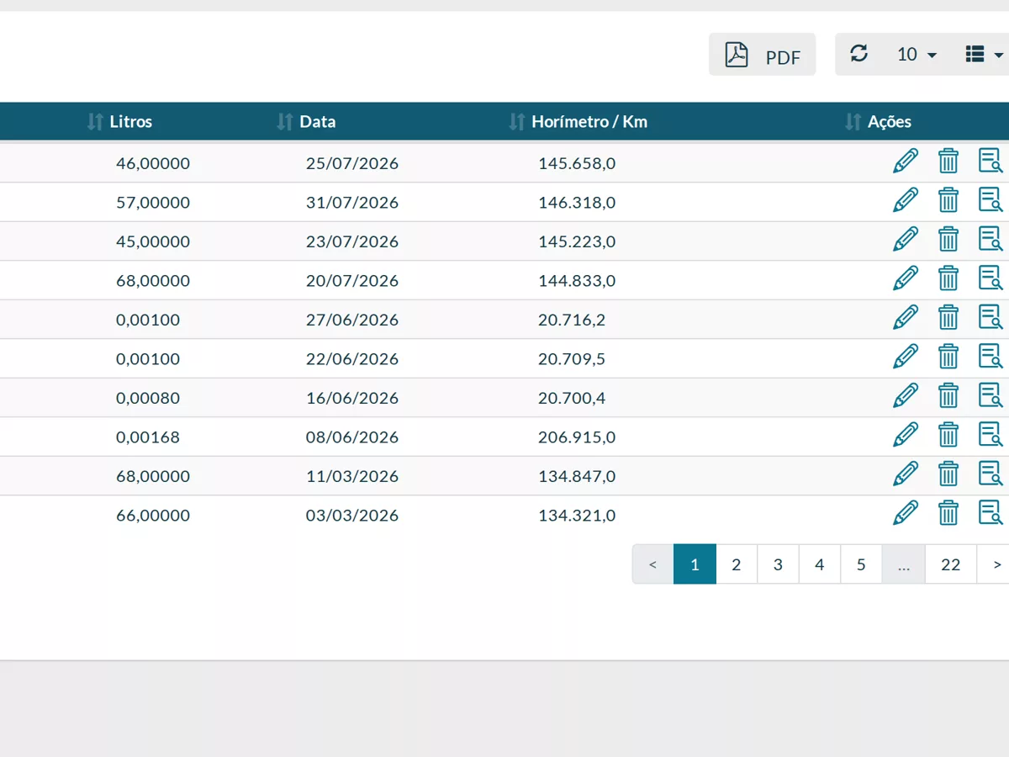Screen dimensions: 1009x757
Task: Go to page 5
Action: [x=861, y=564]
